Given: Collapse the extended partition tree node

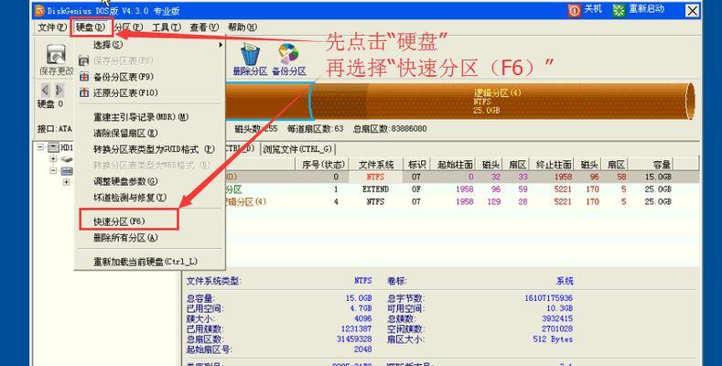Looking at the screenshot, I should [x=53, y=171].
